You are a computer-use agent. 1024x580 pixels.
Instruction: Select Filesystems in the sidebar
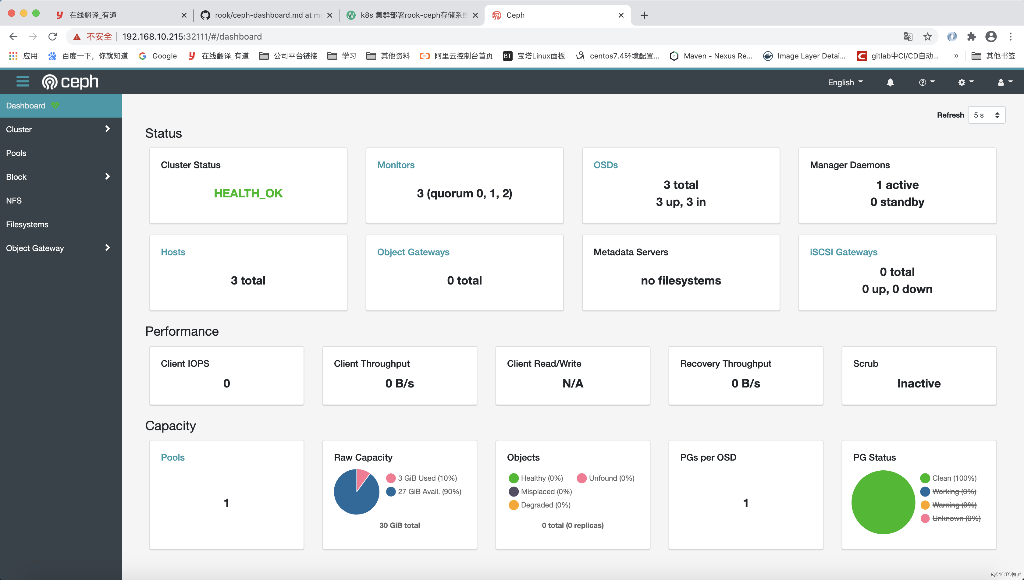click(x=27, y=224)
